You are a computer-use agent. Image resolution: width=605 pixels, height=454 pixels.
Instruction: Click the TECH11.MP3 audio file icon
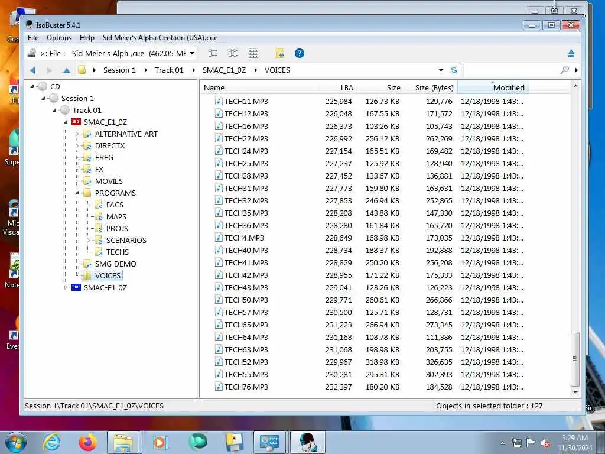[219, 101]
